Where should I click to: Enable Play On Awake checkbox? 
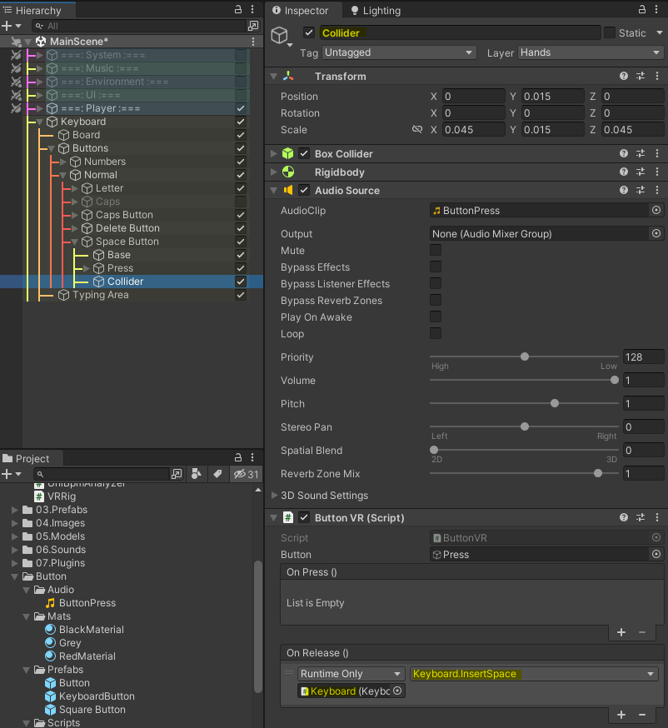coord(436,317)
